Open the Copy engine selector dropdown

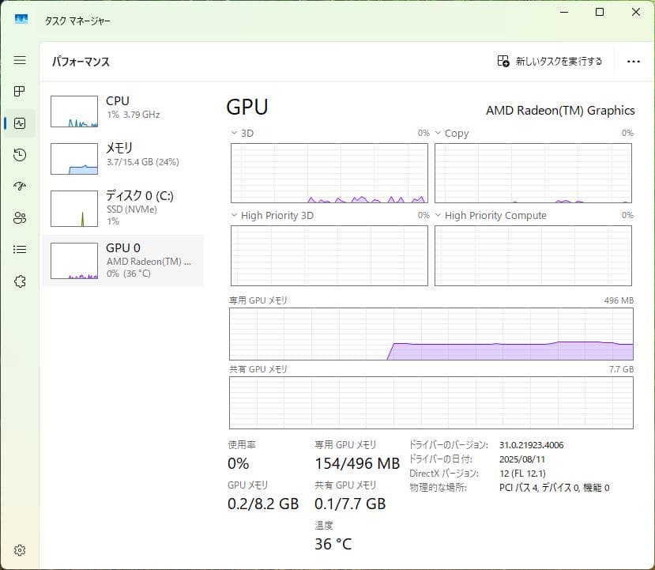tap(439, 133)
